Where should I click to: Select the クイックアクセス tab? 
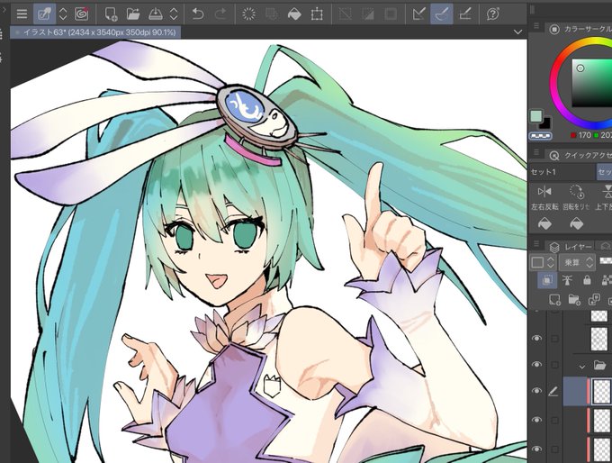pos(580,156)
